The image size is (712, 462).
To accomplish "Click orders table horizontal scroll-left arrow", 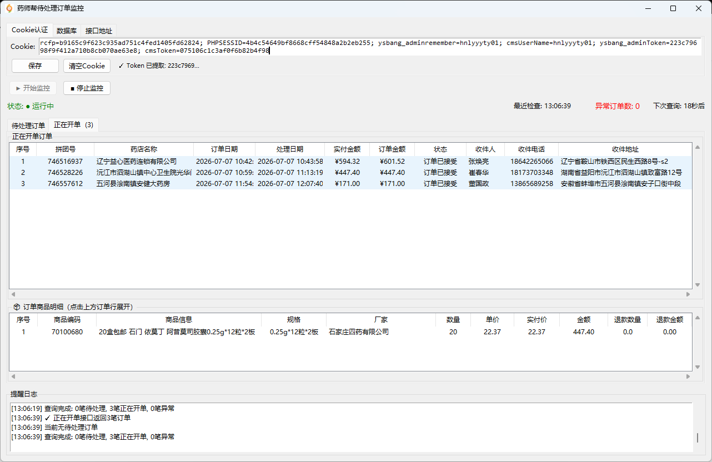I will click(13, 294).
